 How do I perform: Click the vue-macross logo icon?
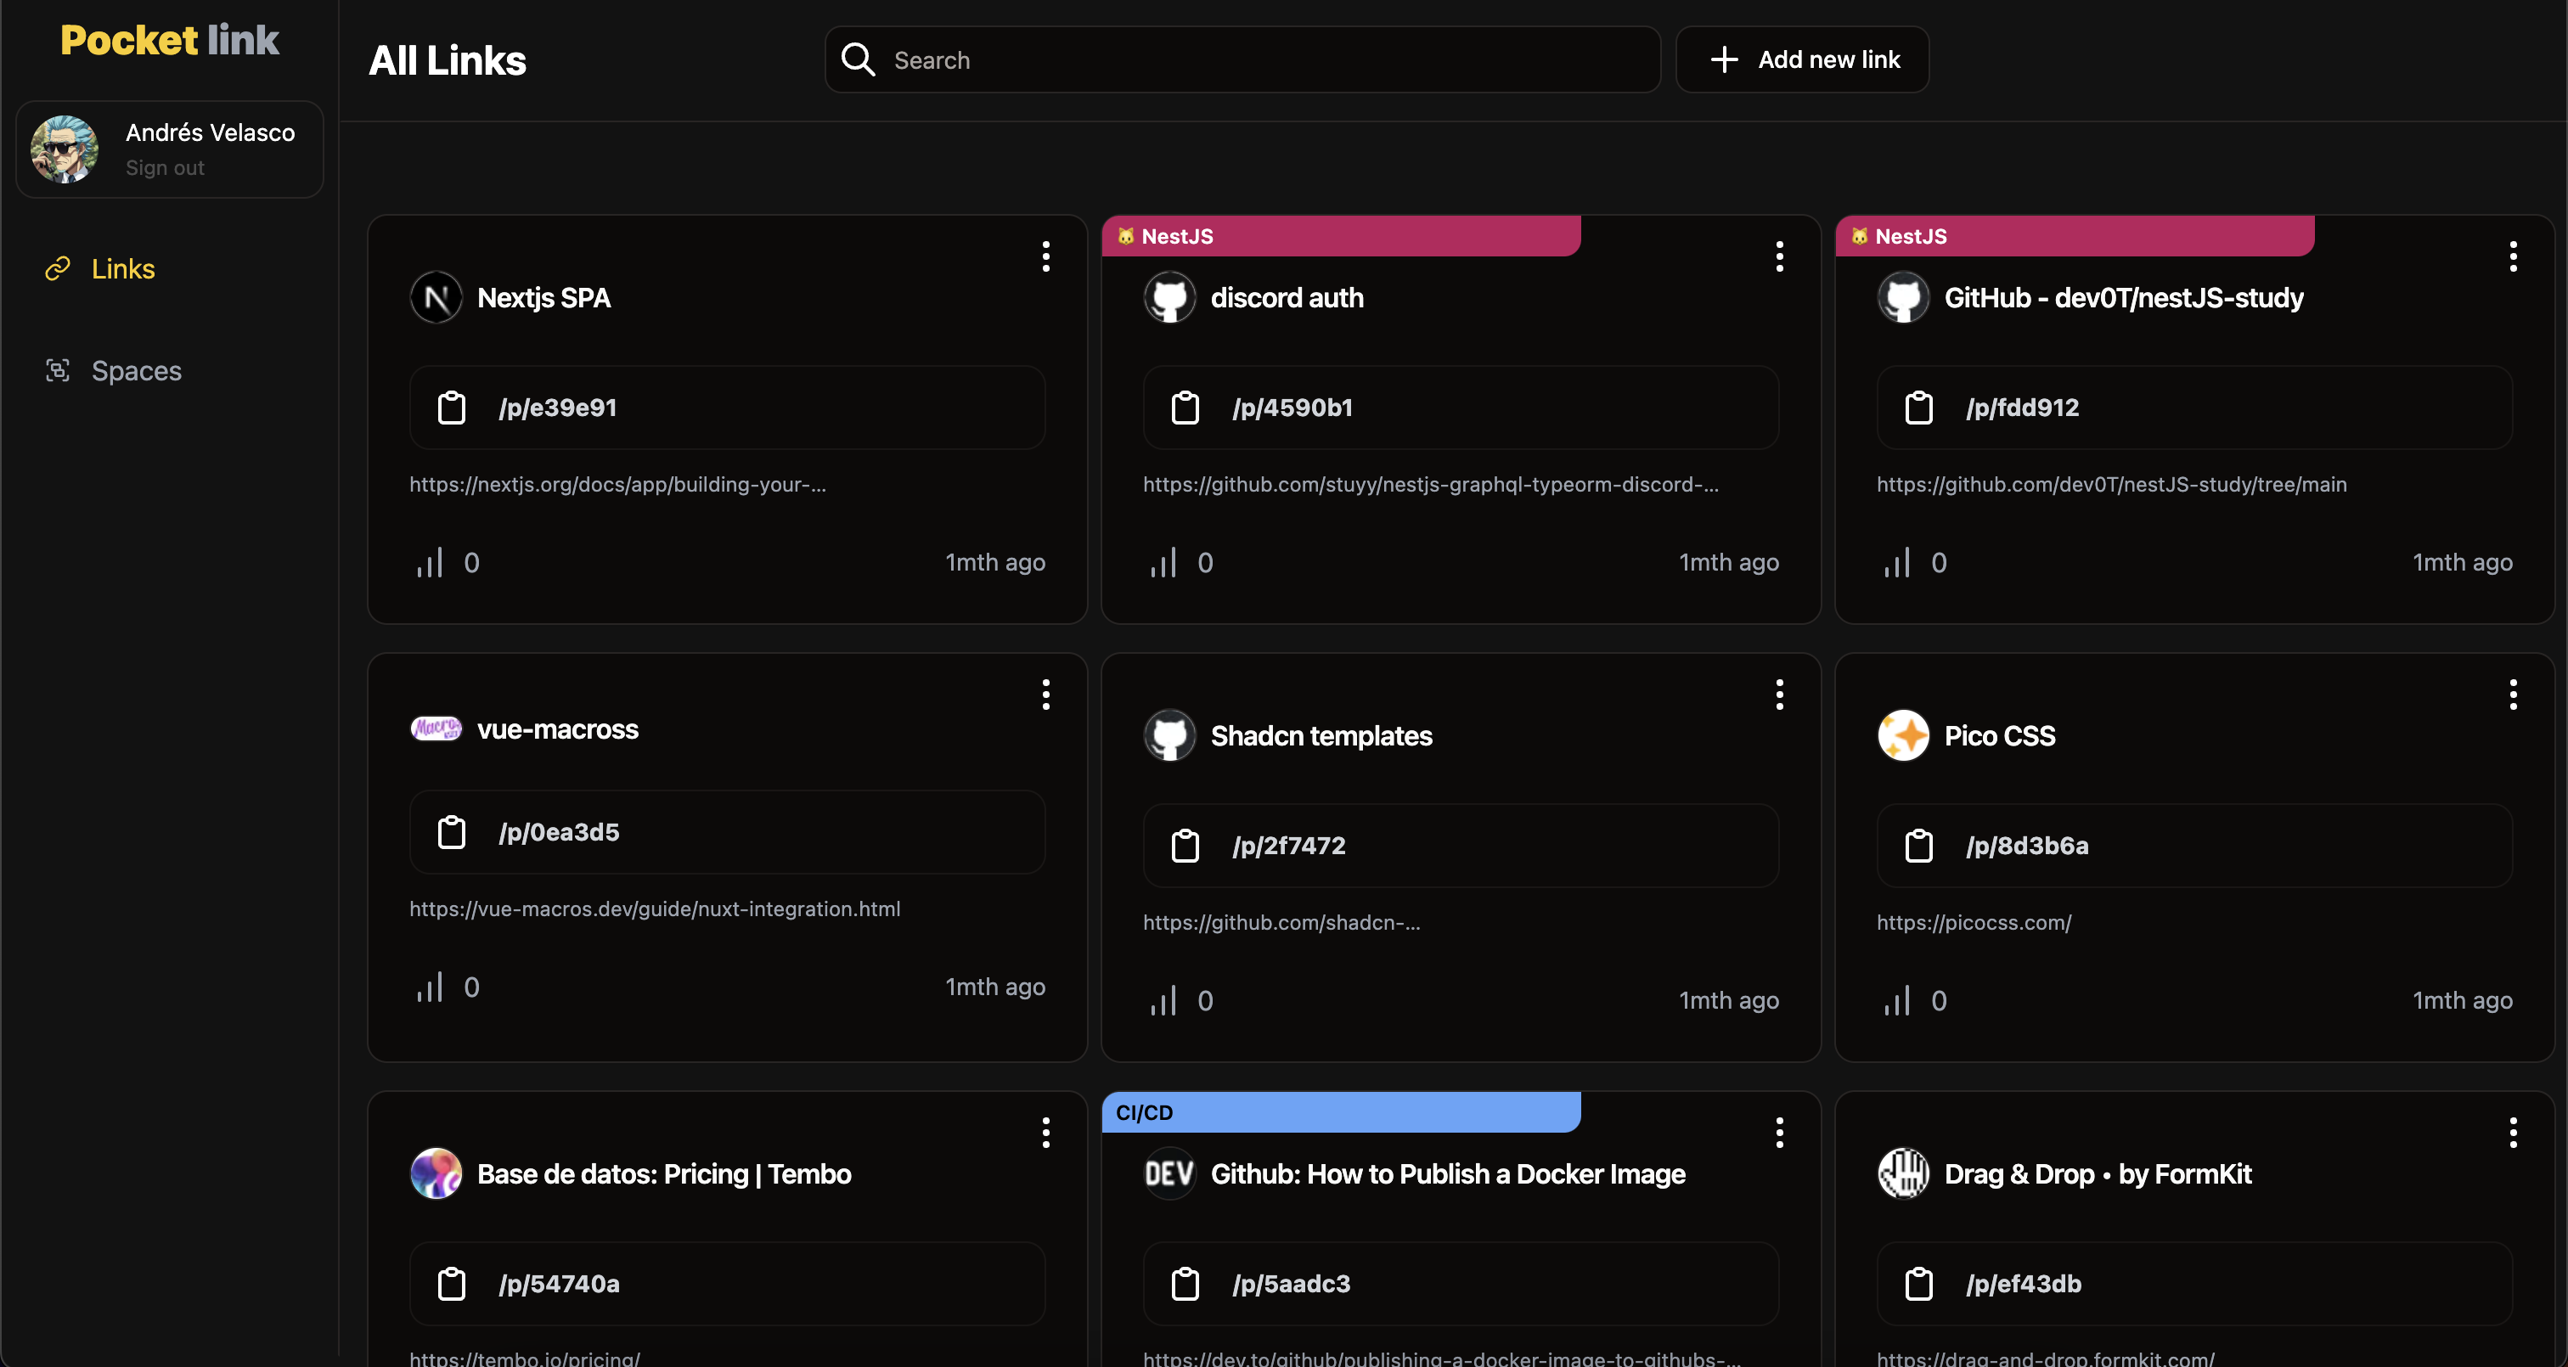coord(436,729)
